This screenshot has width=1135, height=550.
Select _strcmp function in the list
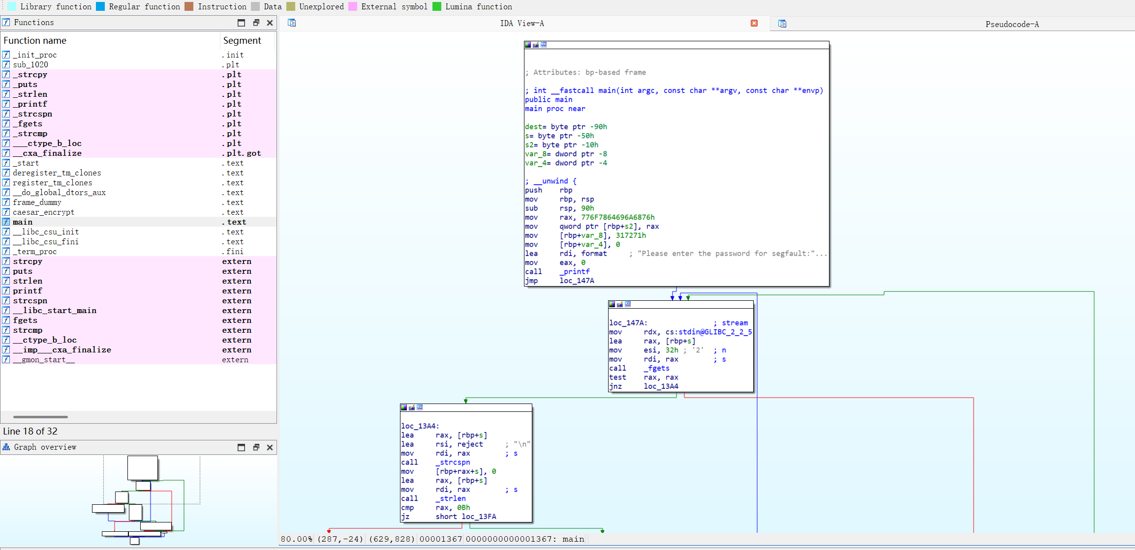pos(30,134)
